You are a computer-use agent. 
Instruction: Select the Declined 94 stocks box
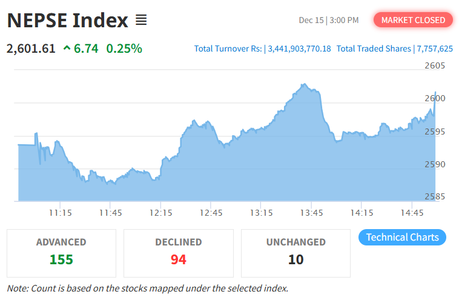pos(178,252)
